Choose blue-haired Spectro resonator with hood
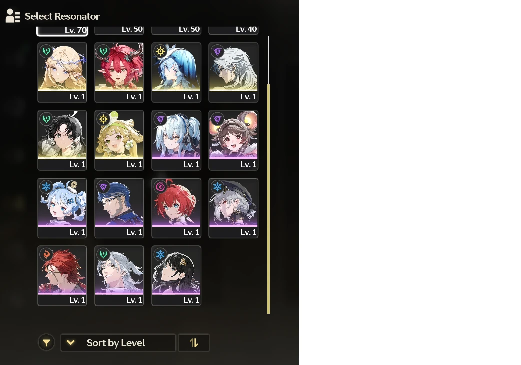This screenshot has width=521, height=365. pyautogui.click(x=176, y=72)
